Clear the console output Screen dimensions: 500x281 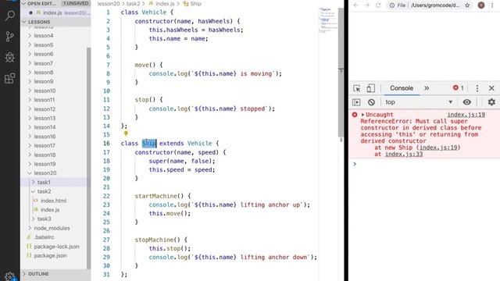(x=371, y=102)
